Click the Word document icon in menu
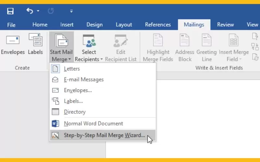 [x=55, y=123]
